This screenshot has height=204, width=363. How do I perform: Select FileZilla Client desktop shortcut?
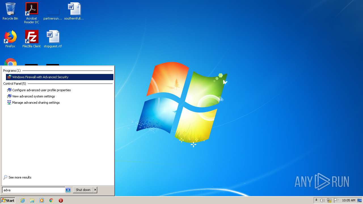pos(31,39)
